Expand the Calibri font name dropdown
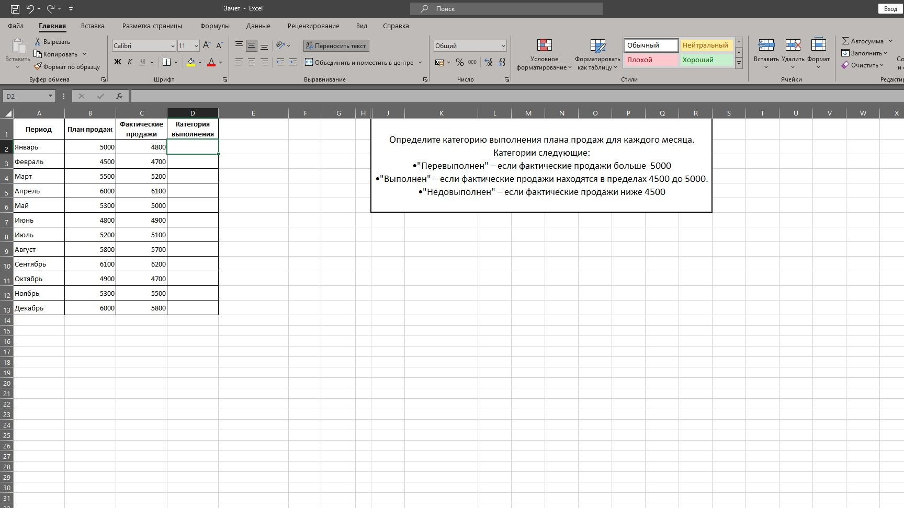Viewport: 904px width, 508px height. 173,46
